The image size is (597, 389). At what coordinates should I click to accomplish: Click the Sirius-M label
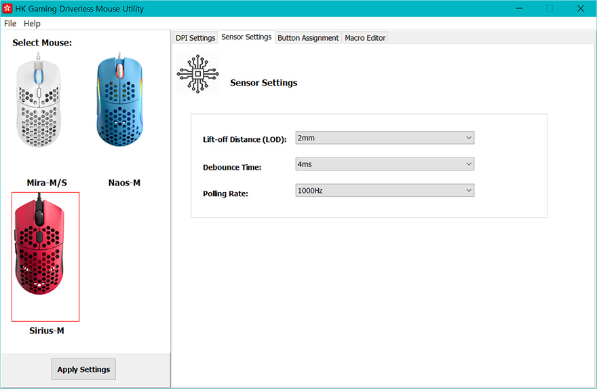[x=47, y=331]
